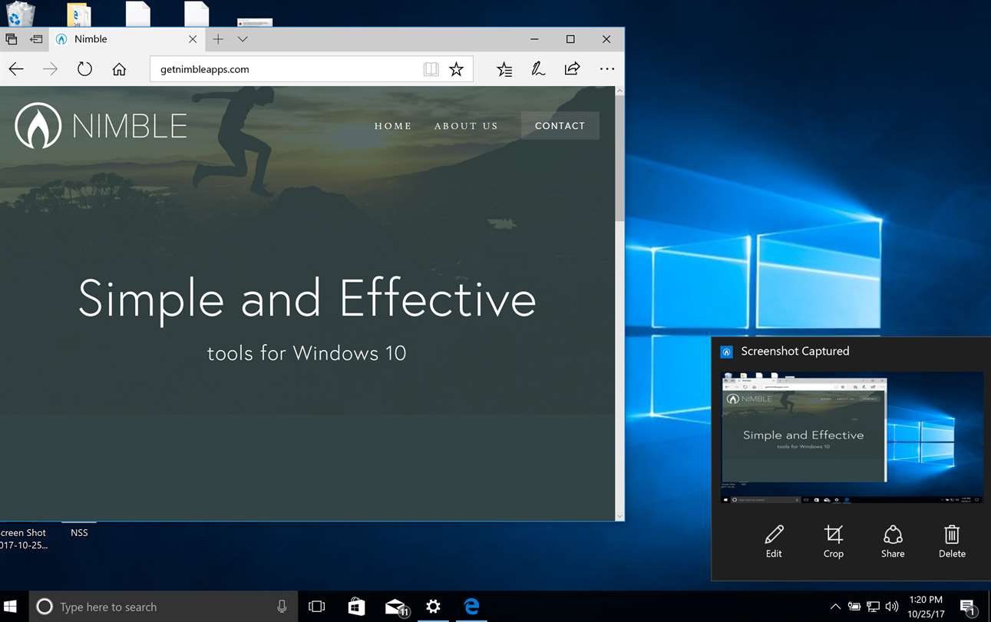This screenshot has width=991, height=622.
Task: Click the small thumbnail file on desktop
Action: [x=255, y=22]
